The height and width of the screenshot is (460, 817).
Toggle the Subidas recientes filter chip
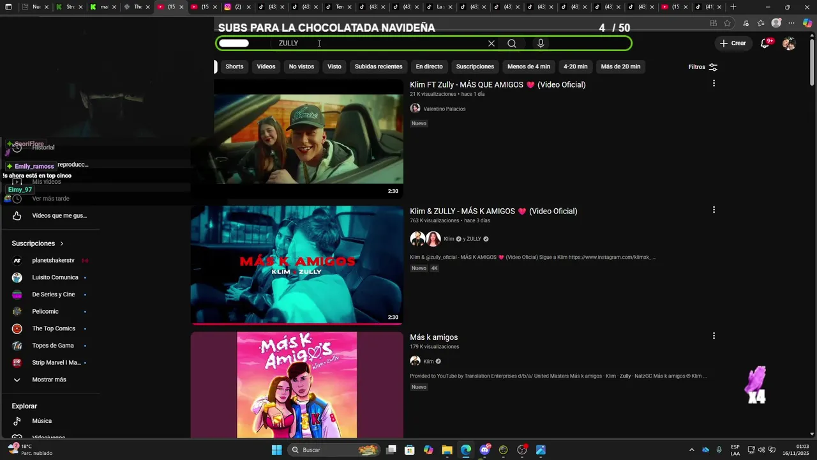click(379, 66)
